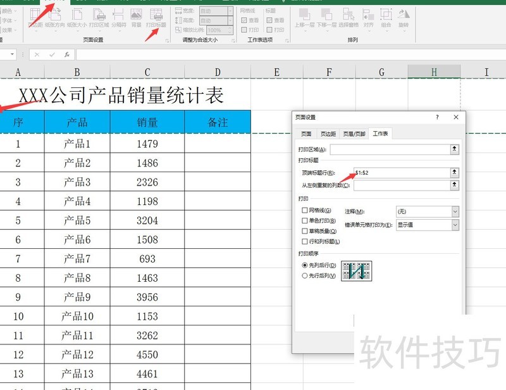
Task: Click the 页面设置 dialog help button
Action: (x=437, y=118)
